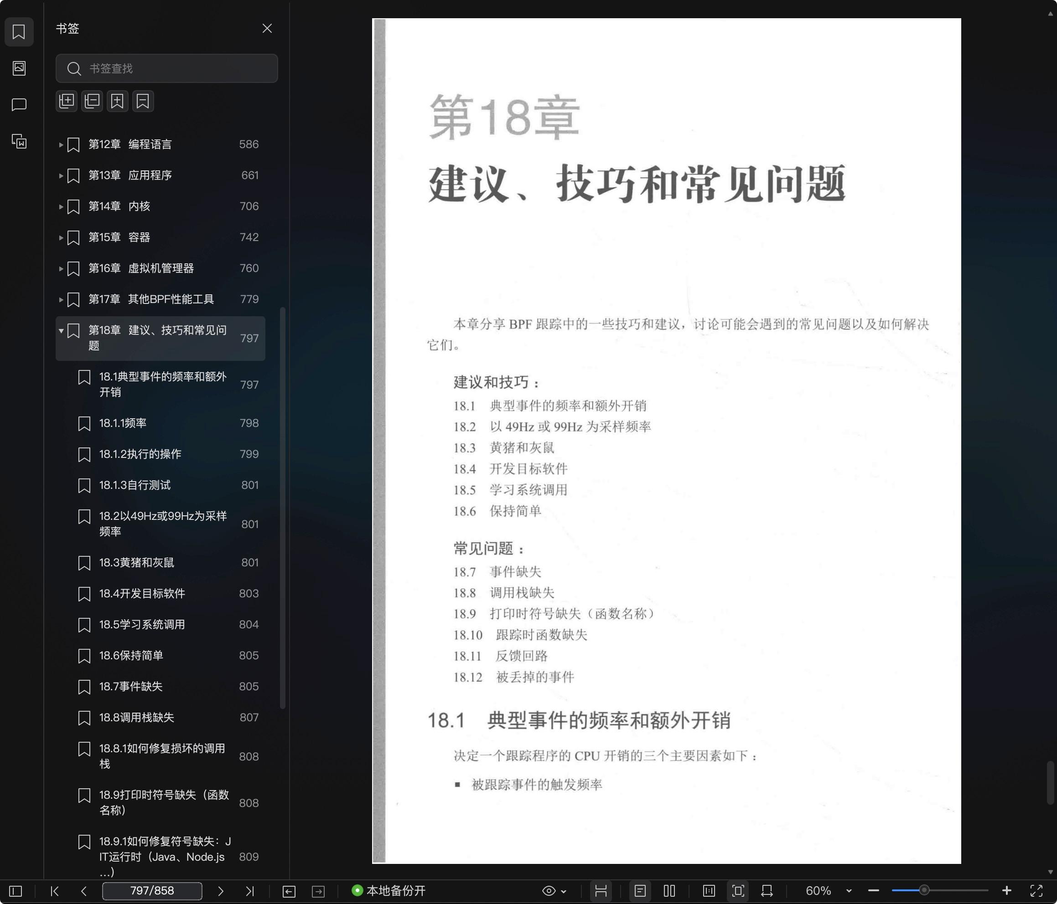Open the bookmarks panel icon in sidebar
Screen dimensions: 1057x904
[19, 31]
